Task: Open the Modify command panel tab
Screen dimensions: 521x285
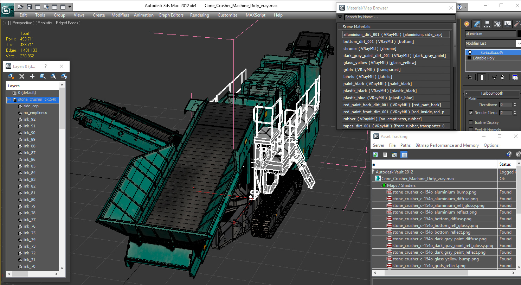Action: click(477, 24)
